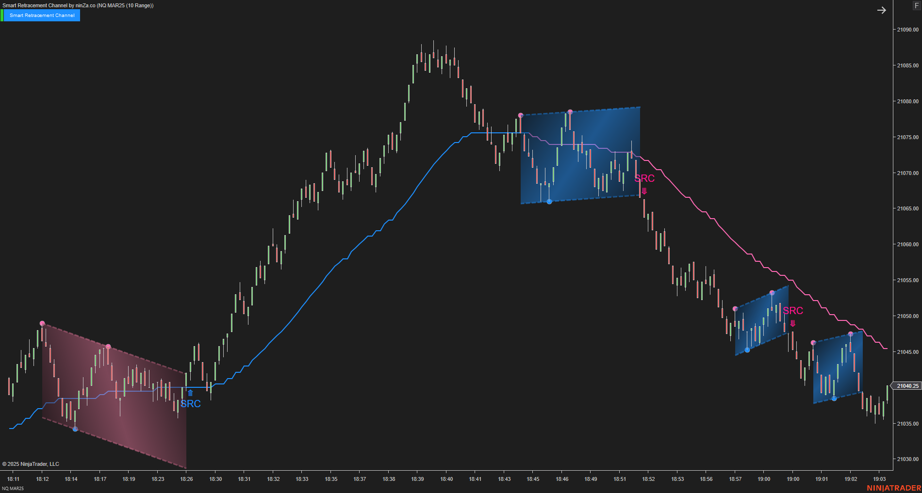Click the pink SRC down-arrow near 19:00
Viewport: 922px width, 493px height.
(x=793, y=323)
